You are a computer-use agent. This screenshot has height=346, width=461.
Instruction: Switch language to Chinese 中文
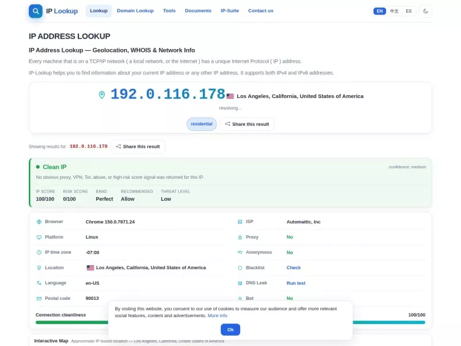[x=394, y=11]
